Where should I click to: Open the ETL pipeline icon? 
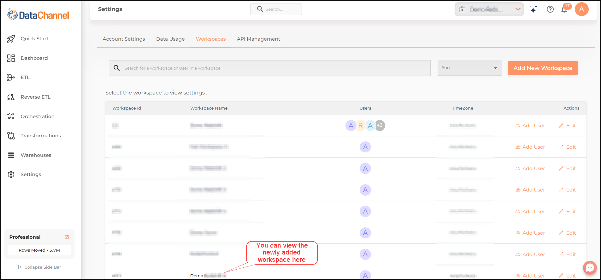pyautogui.click(x=11, y=77)
